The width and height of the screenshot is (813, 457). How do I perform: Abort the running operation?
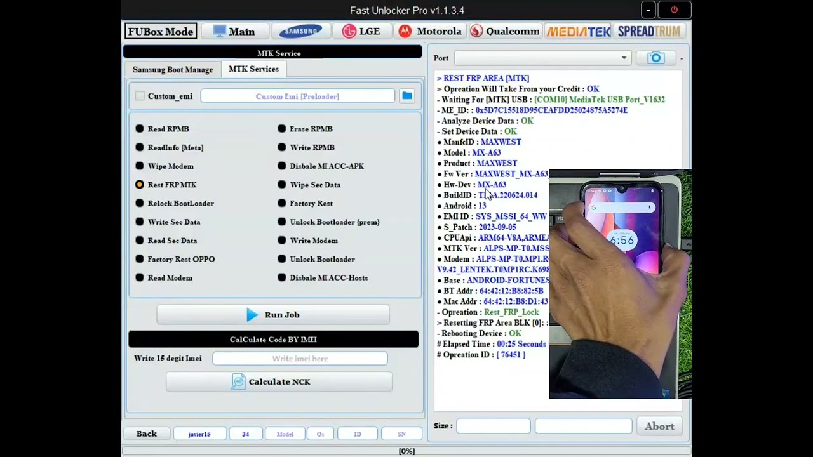click(x=659, y=426)
